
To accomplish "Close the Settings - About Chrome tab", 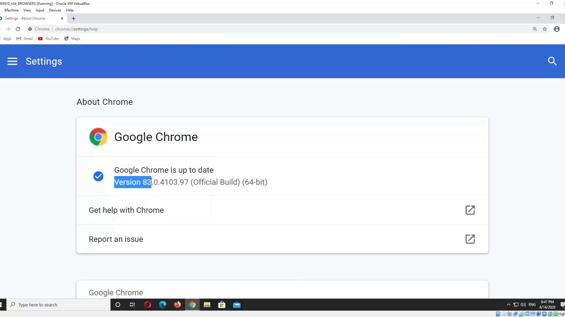I will (62, 18).
